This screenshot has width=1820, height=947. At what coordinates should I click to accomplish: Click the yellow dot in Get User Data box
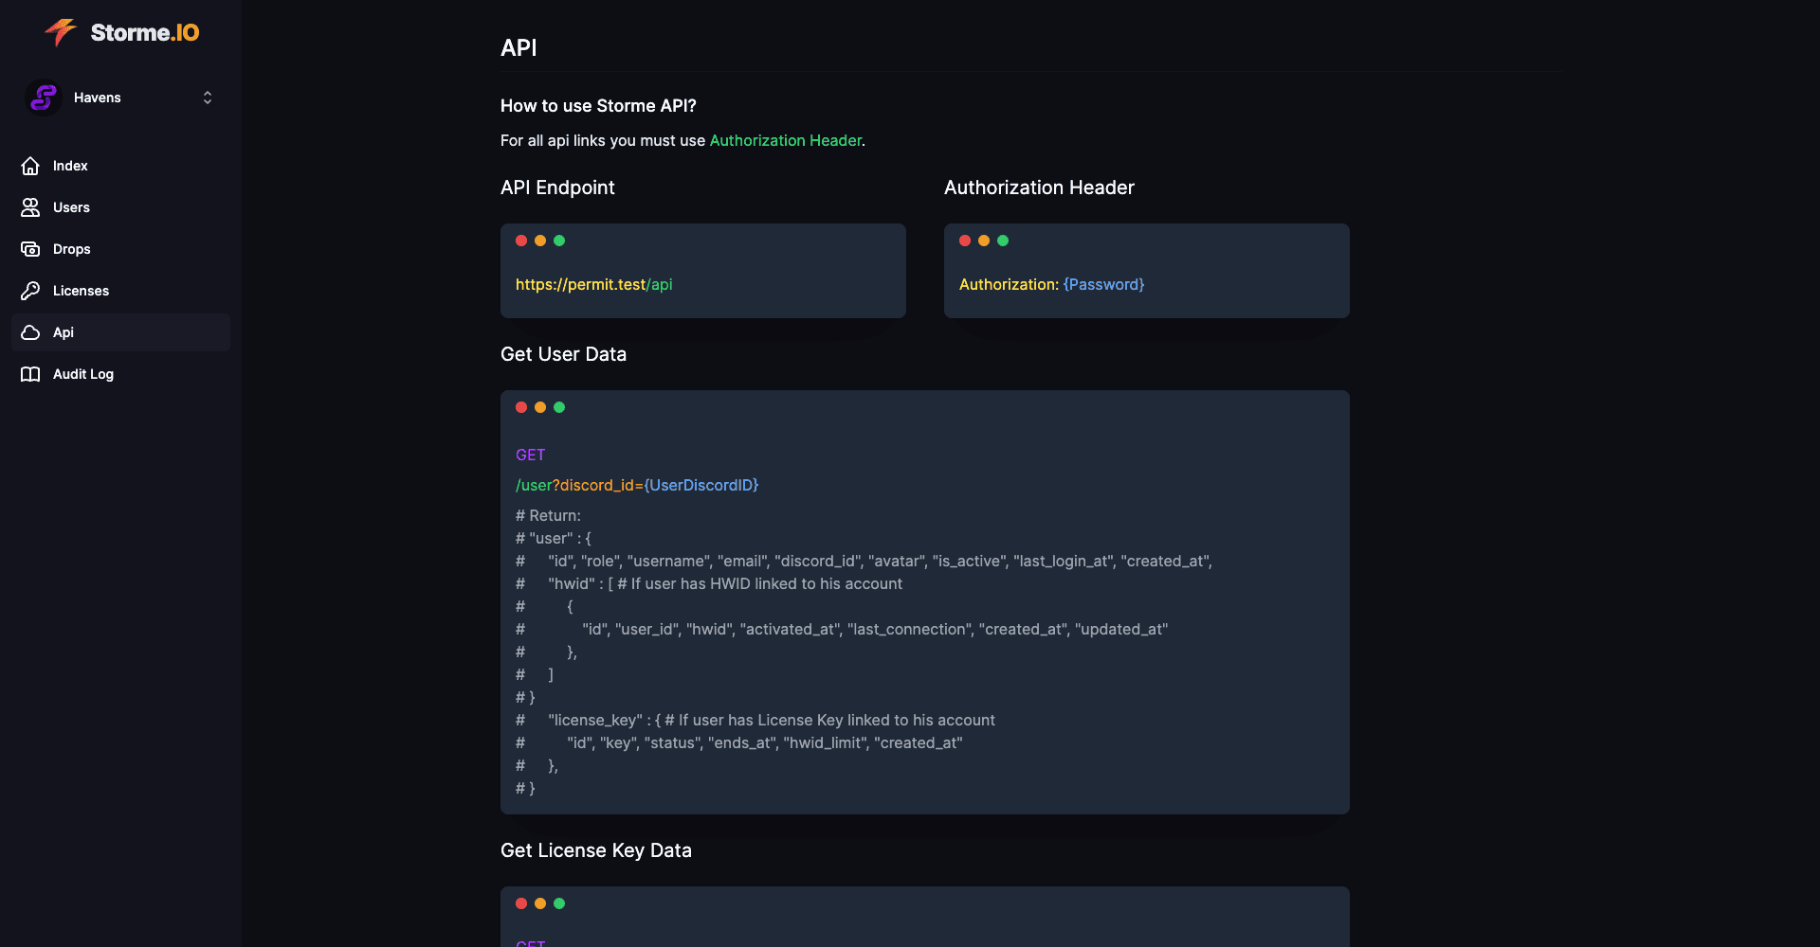(x=540, y=407)
